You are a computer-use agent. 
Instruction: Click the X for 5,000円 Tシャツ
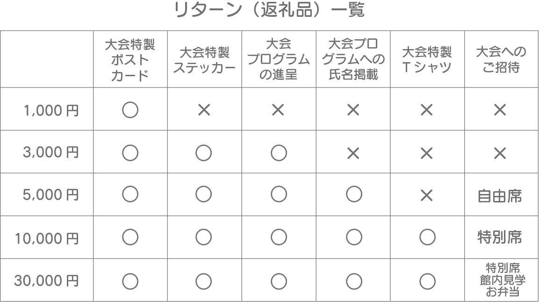point(427,195)
